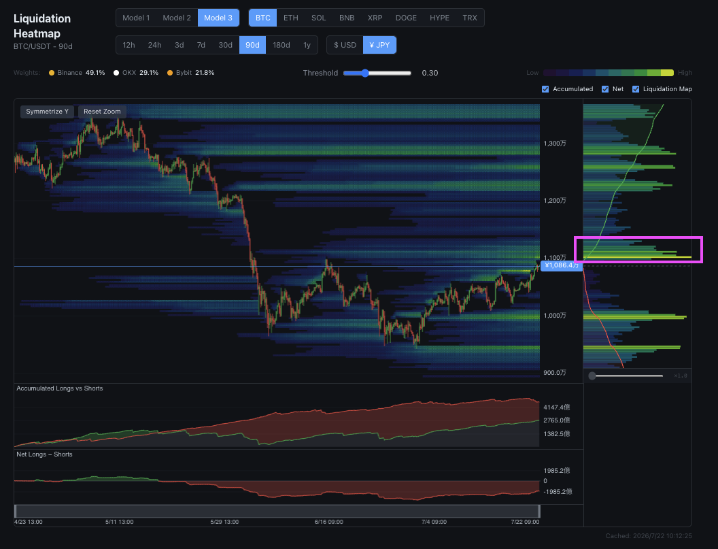Click the ¥1,086.4万 current price label
The height and width of the screenshot is (549, 718).
pos(562,265)
